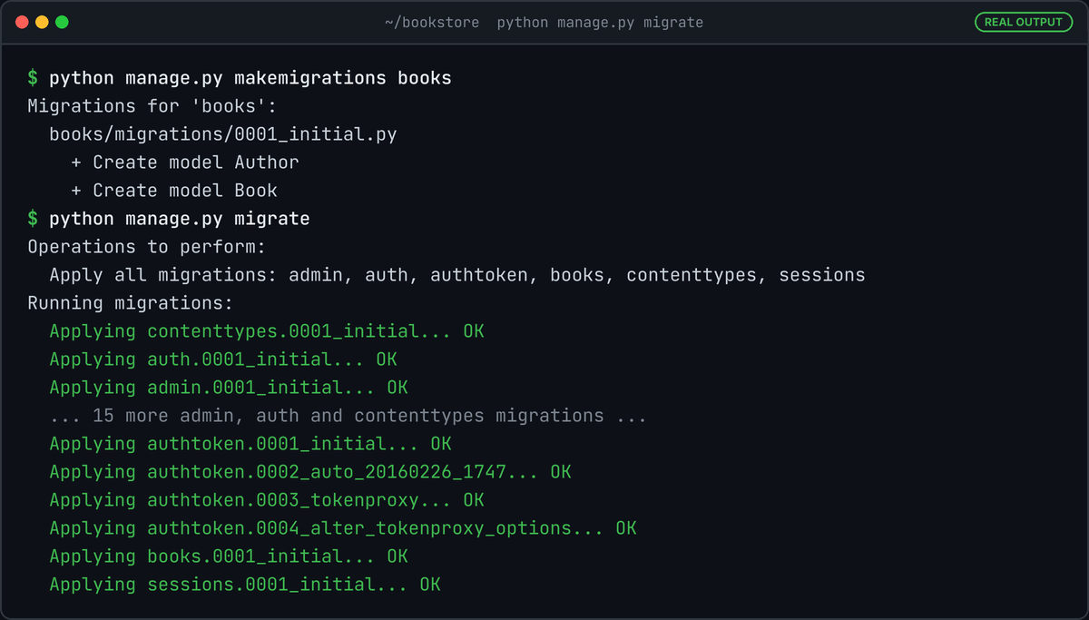Click the line "Migrations for 'books':"
This screenshot has height=620, width=1089.
(152, 106)
